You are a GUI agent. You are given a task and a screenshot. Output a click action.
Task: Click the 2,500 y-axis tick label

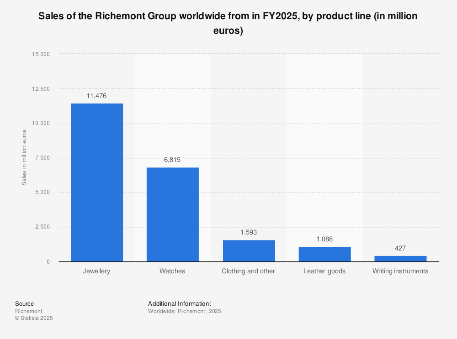pos(43,227)
